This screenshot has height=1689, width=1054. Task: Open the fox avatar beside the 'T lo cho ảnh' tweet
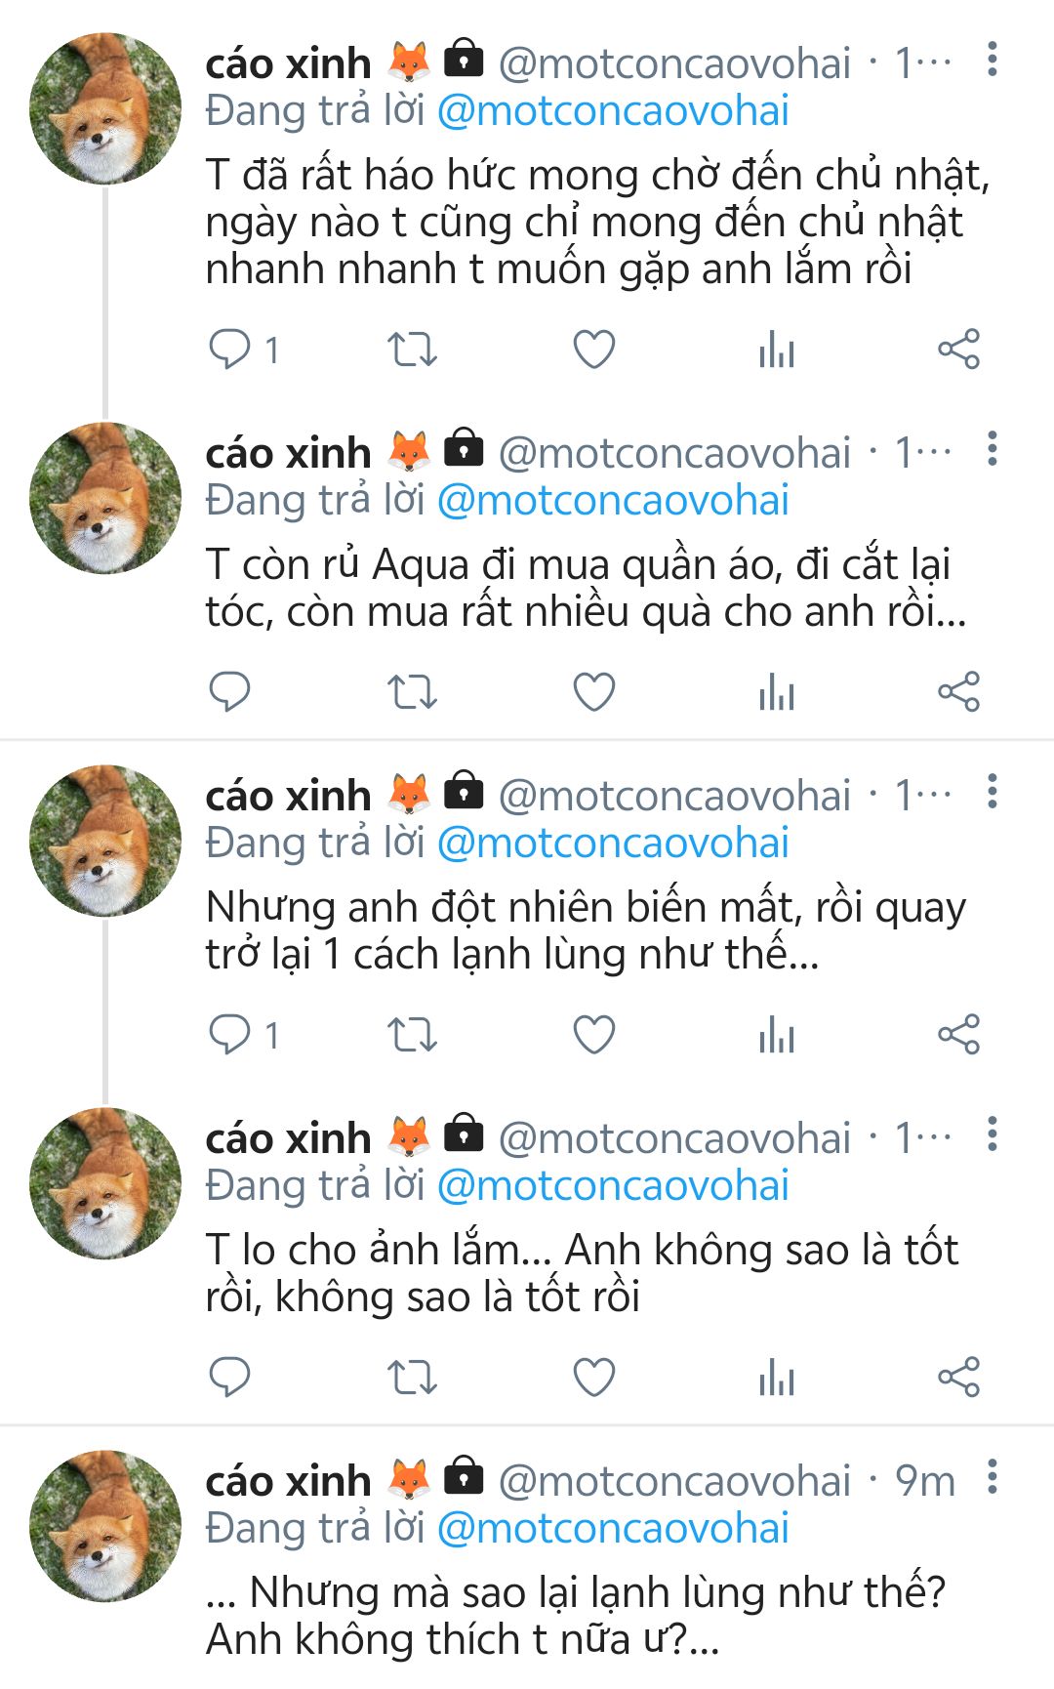click(105, 1183)
